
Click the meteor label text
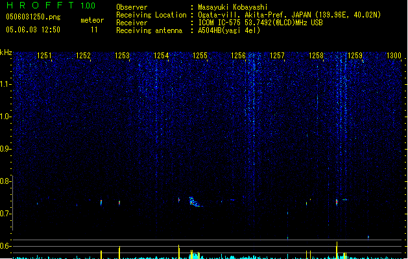click(92, 20)
